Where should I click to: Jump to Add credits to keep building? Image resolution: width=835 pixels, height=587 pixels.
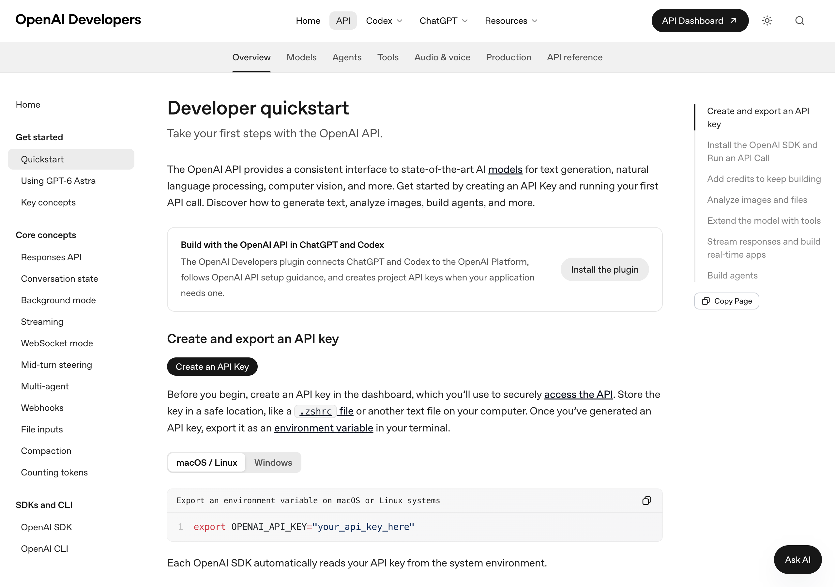point(764,179)
